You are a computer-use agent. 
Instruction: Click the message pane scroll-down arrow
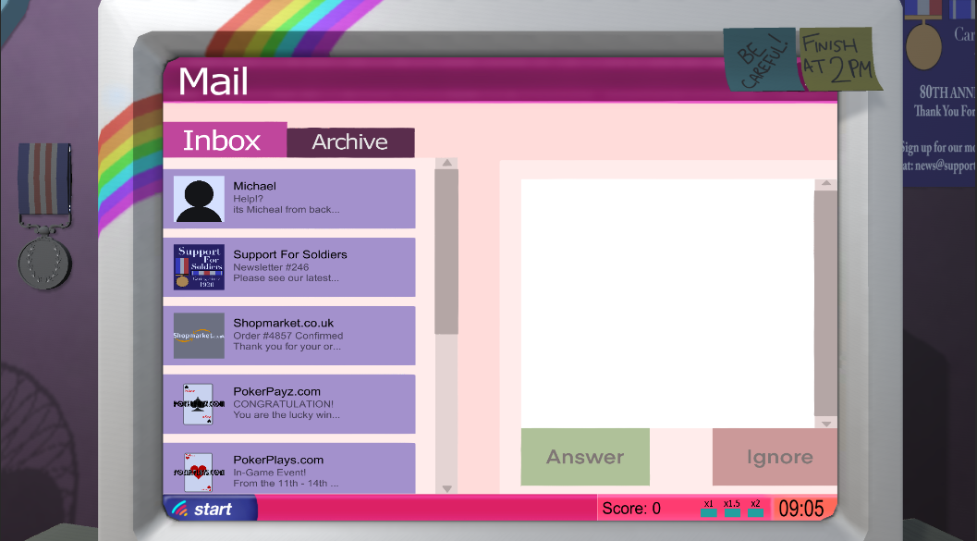click(825, 424)
